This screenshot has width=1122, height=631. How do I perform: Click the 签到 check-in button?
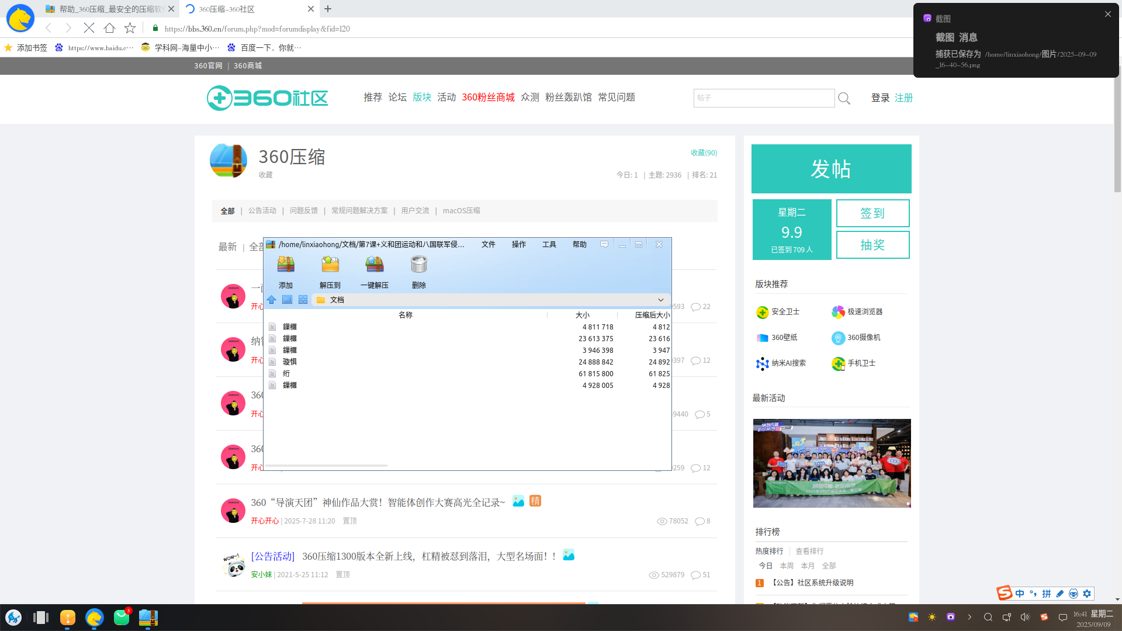click(873, 213)
